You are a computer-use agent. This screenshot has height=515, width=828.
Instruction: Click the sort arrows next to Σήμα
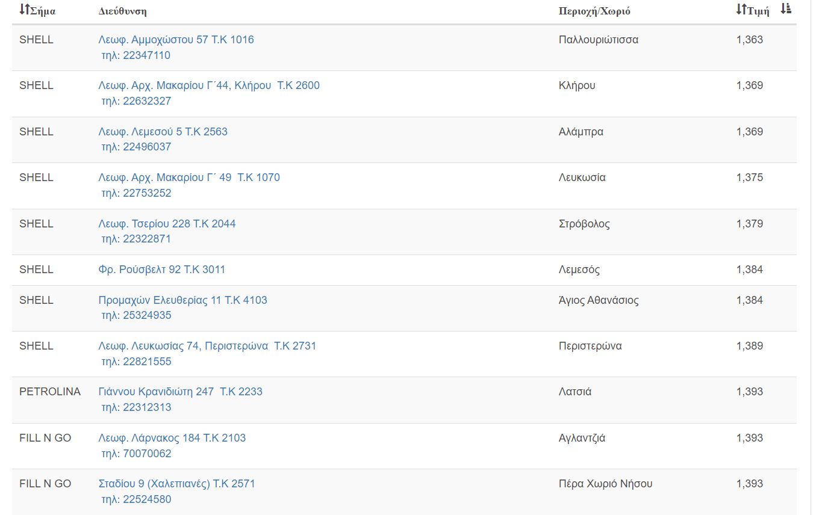[24, 10]
